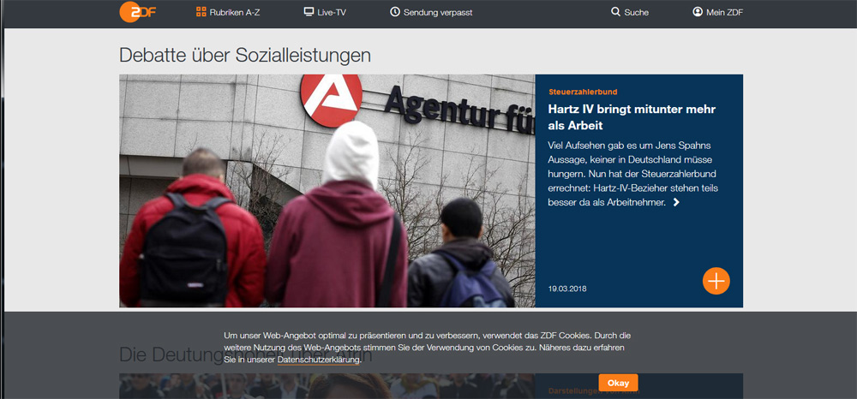Open the Agentur für Arbeit article photo

[327, 190]
